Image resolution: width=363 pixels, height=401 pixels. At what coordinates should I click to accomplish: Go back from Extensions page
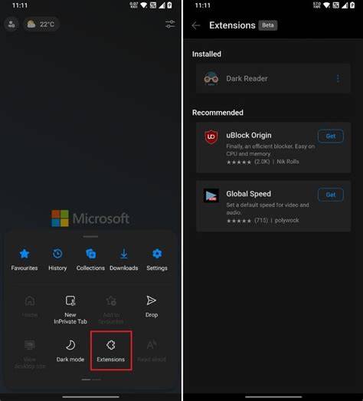(x=196, y=25)
